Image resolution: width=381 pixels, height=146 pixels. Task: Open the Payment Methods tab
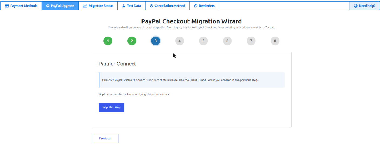pyautogui.click(x=21, y=6)
